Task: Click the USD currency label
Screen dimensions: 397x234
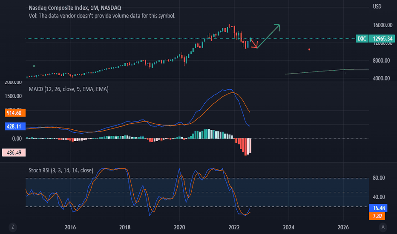Action: tap(377, 6)
